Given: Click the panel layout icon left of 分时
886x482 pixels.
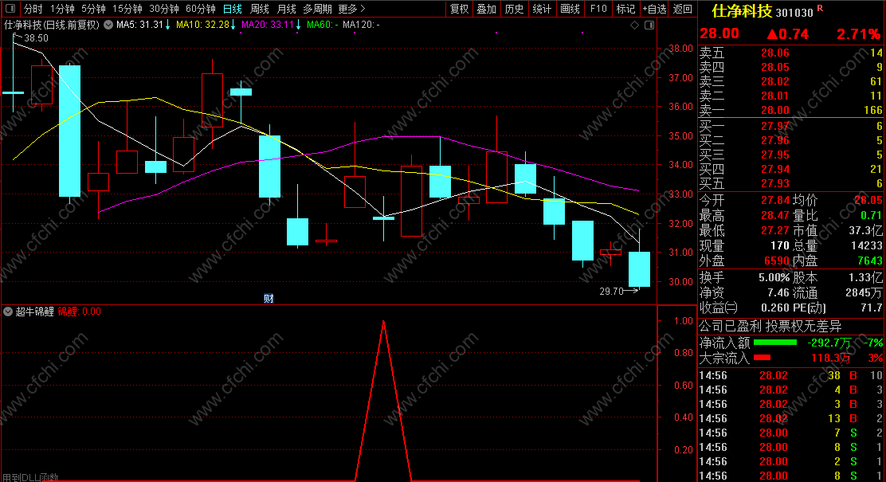Looking at the screenshot, I should (10, 9).
